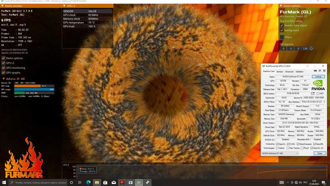Select the FurMark flame taskbar icon
Screen dimensions: 330x186
pyautogui.click(x=122, y=182)
